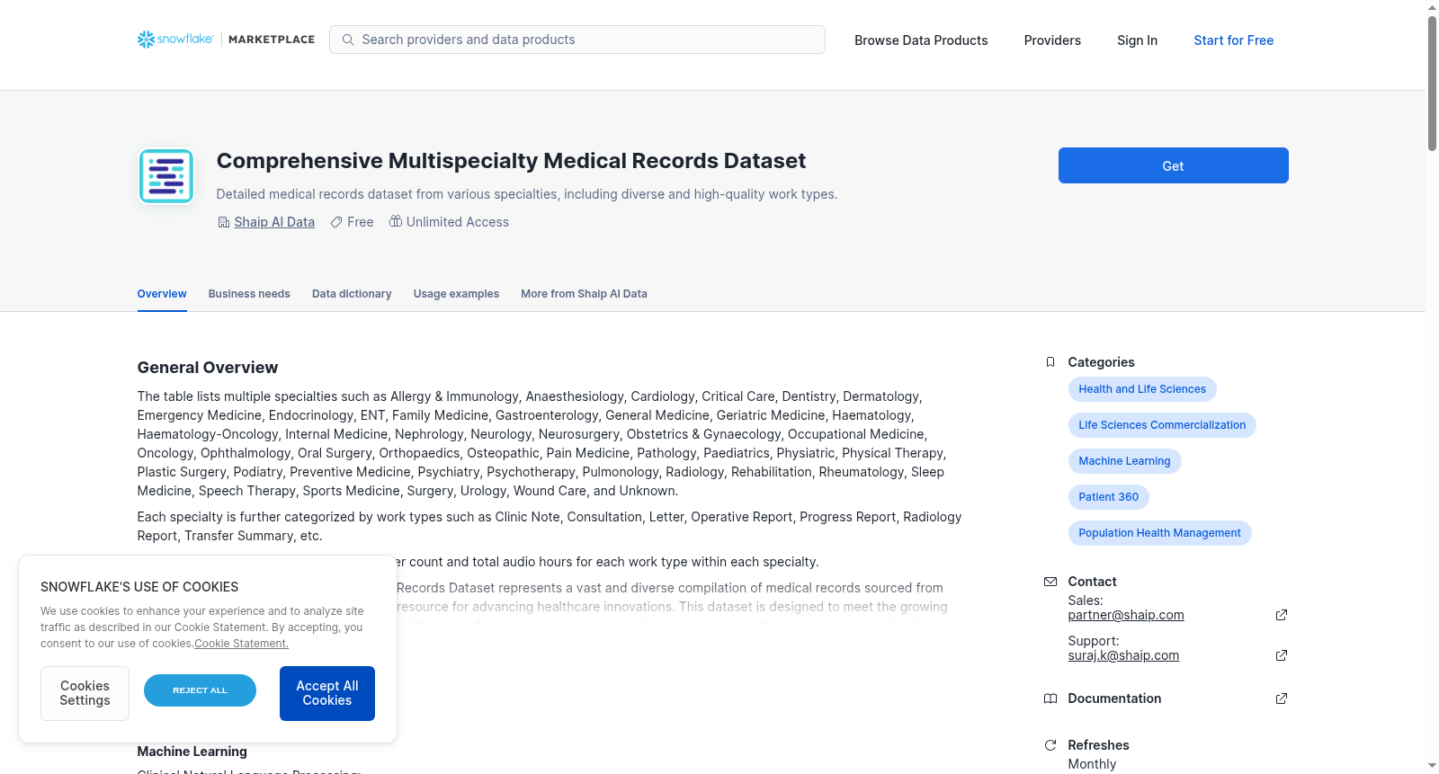The width and height of the screenshot is (1439, 774).
Task: Click the Monthly refresh value
Action: point(1092,764)
